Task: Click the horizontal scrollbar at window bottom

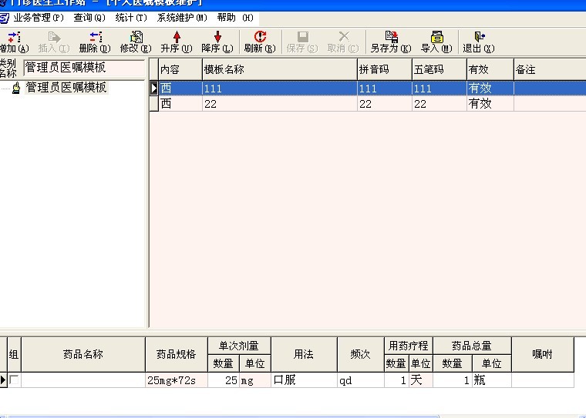Action: click(224, 416)
